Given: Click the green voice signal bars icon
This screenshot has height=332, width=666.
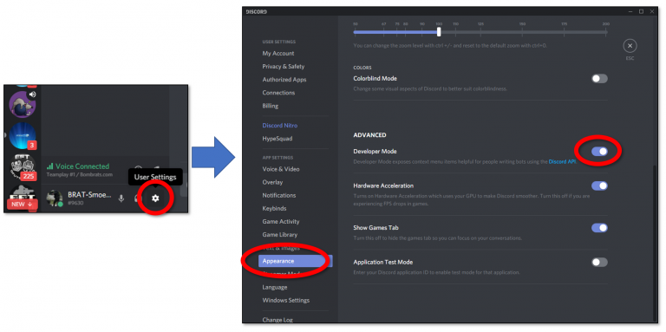Looking at the screenshot, I should click(49, 166).
